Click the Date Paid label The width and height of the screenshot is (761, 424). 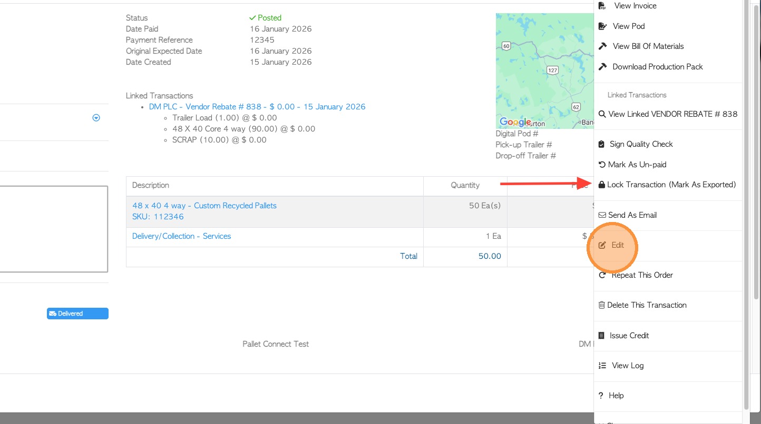tap(142, 29)
